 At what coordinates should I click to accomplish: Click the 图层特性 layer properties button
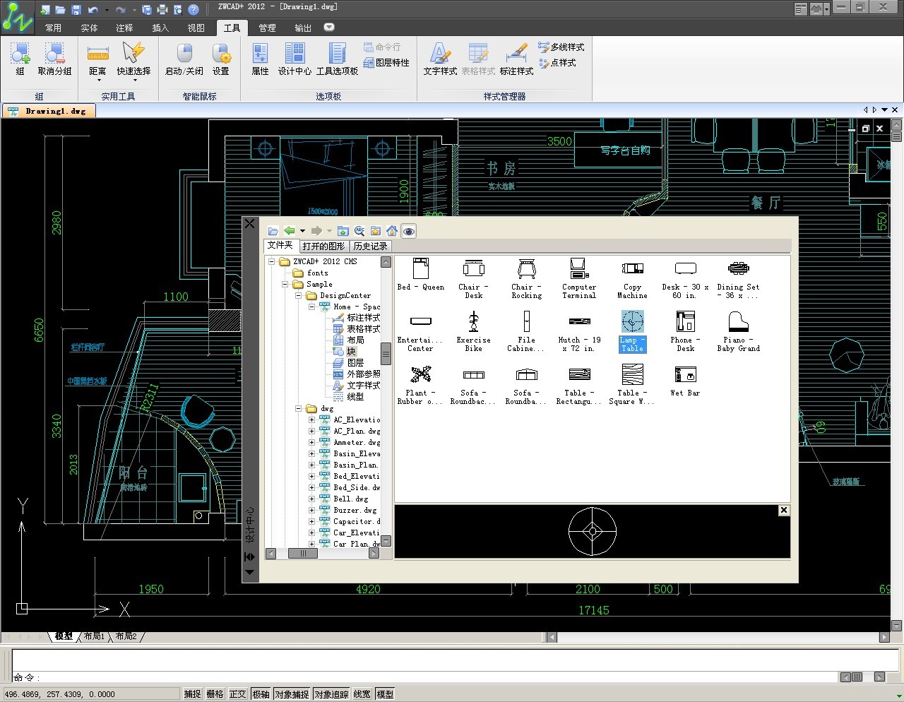click(x=386, y=62)
